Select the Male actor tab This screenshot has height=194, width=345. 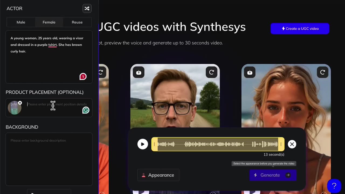(x=21, y=22)
